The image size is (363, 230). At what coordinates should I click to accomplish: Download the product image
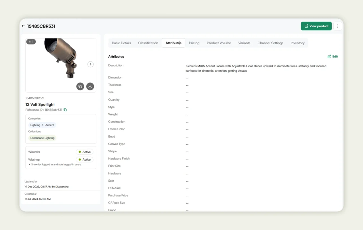(90, 86)
